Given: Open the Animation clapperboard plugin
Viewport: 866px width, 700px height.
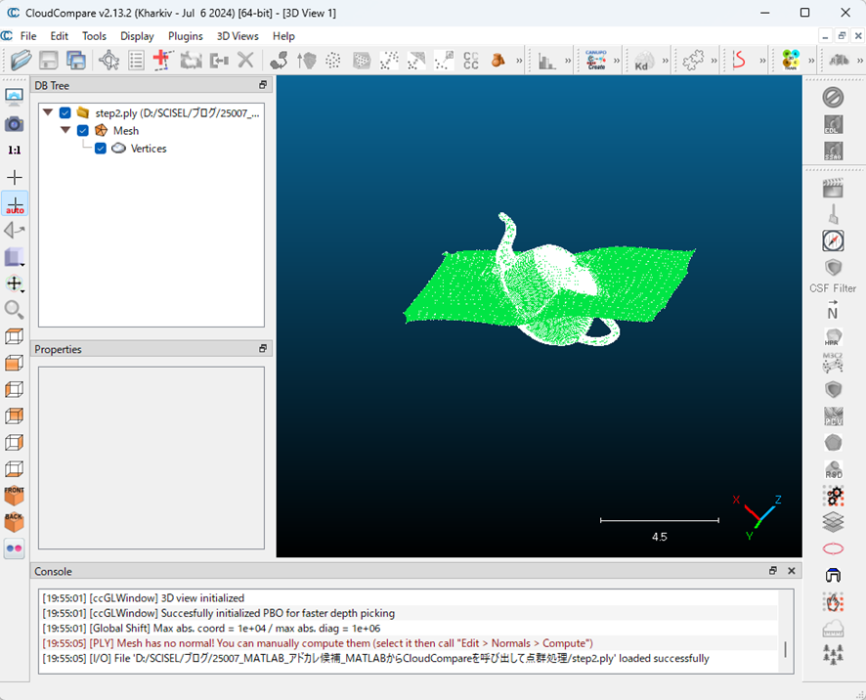Looking at the screenshot, I should 833,188.
